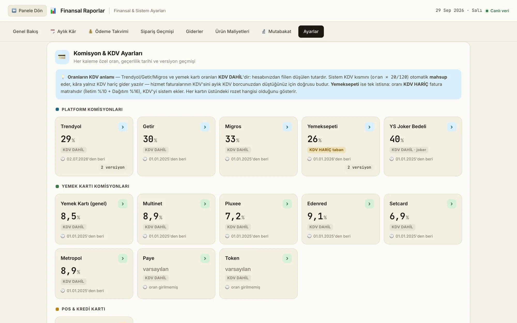517x323 pixels.
Task: Expand the Trendyol commission card chevron
Action: pyautogui.click(x=123, y=127)
